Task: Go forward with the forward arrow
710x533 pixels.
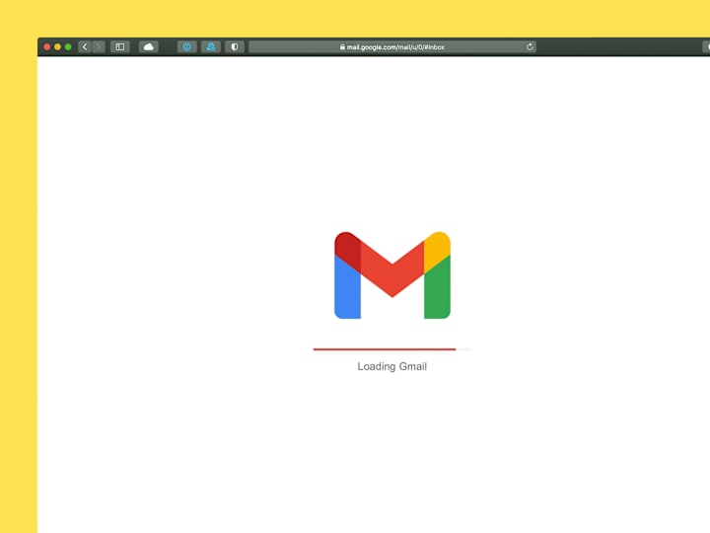Action: click(99, 46)
